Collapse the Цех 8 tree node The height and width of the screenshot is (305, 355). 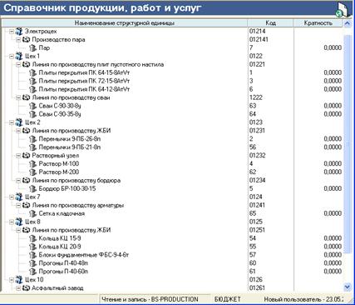[12, 222]
